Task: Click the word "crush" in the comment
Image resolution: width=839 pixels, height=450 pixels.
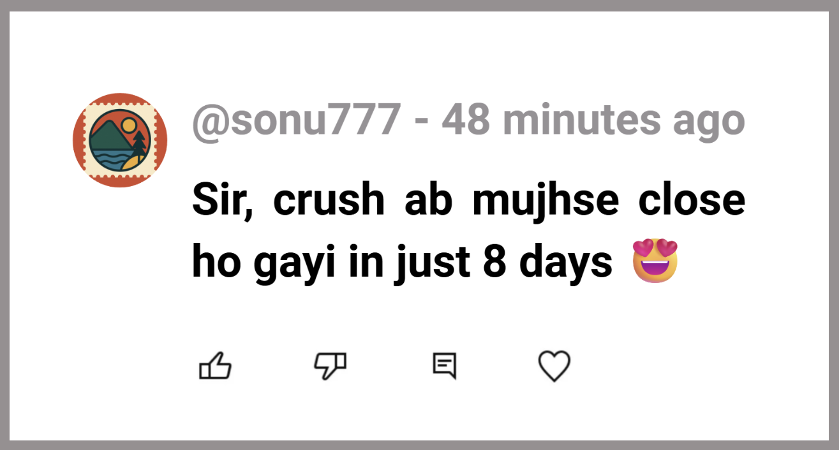Action: click(329, 200)
